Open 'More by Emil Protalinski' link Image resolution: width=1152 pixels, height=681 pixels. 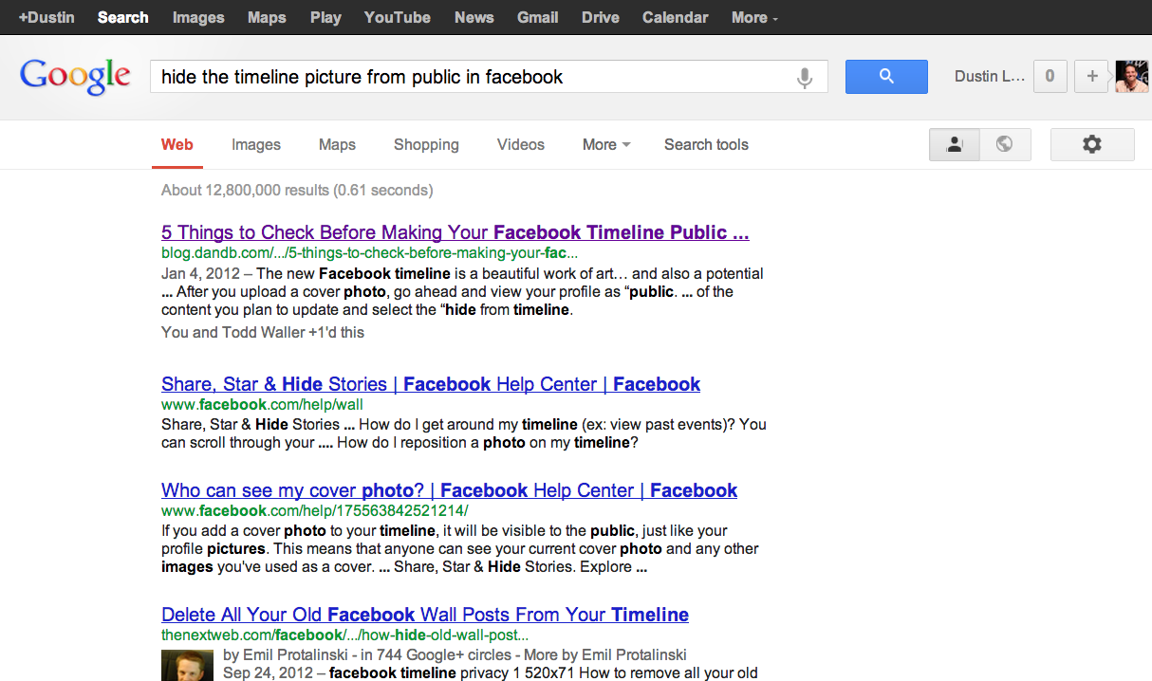point(605,654)
